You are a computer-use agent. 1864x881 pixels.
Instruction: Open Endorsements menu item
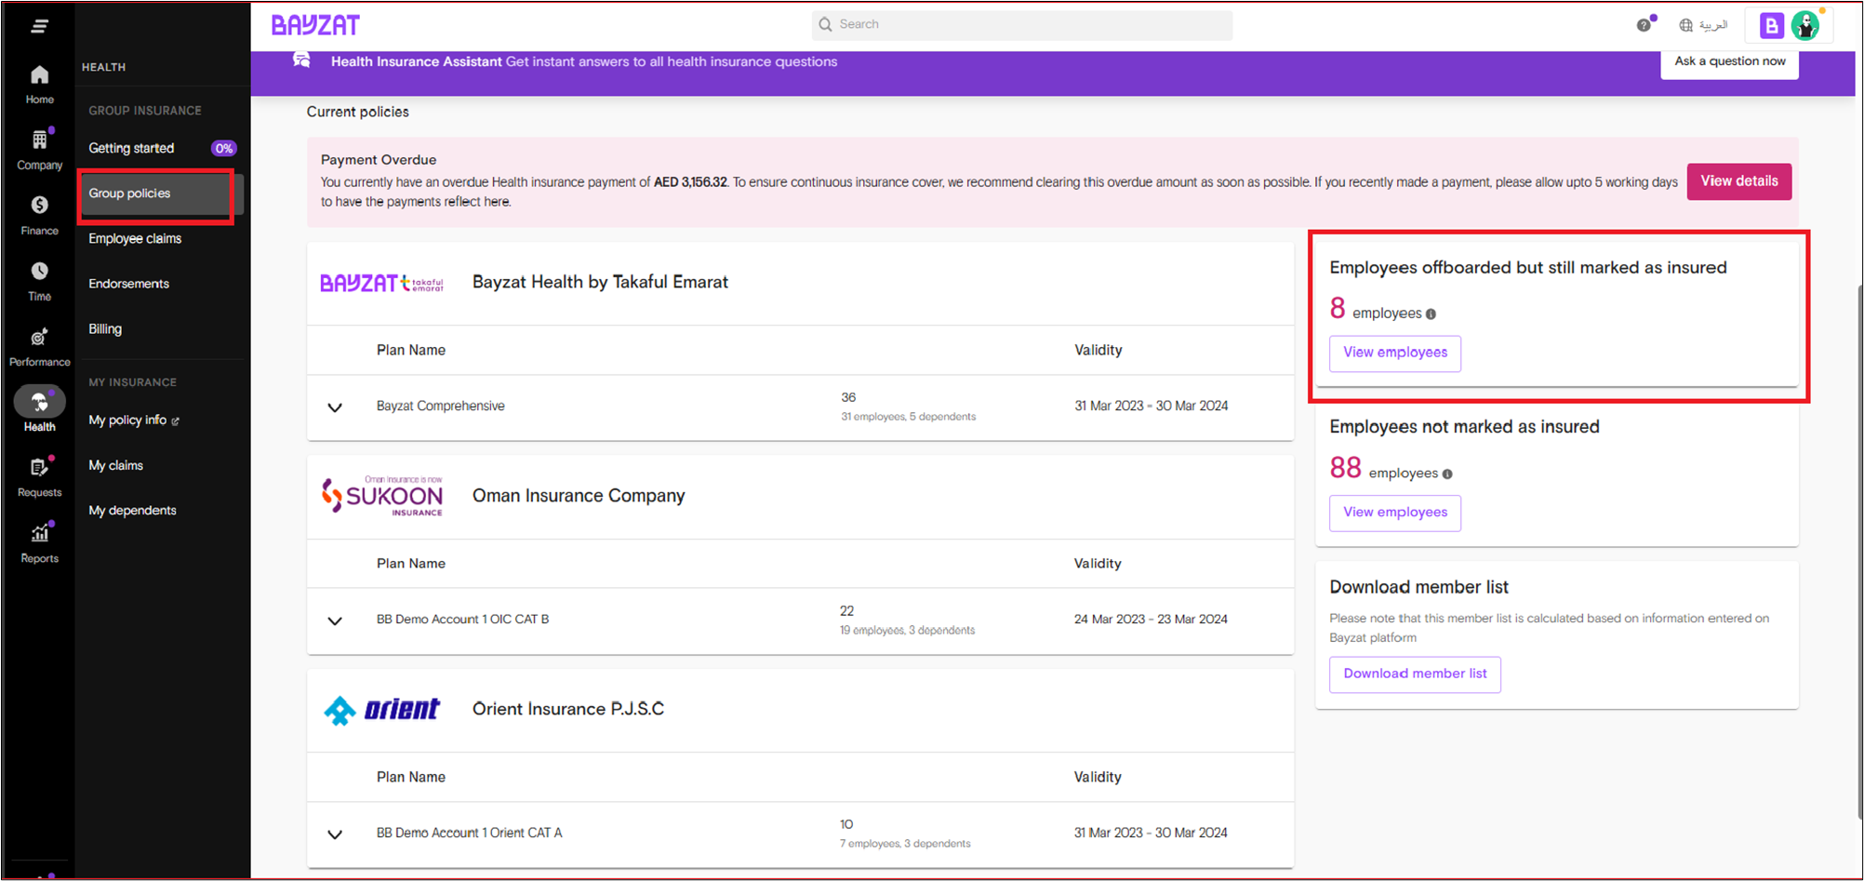click(128, 284)
